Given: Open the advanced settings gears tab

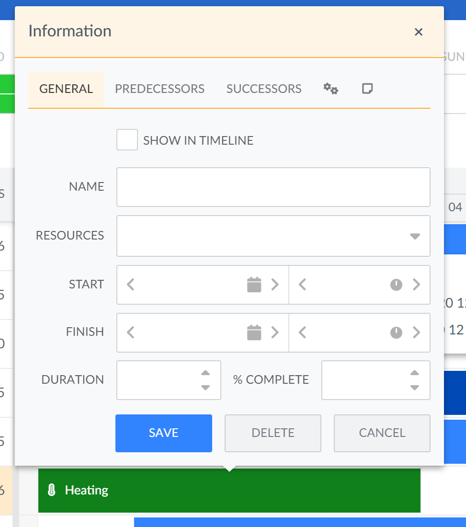Looking at the screenshot, I should tap(330, 89).
